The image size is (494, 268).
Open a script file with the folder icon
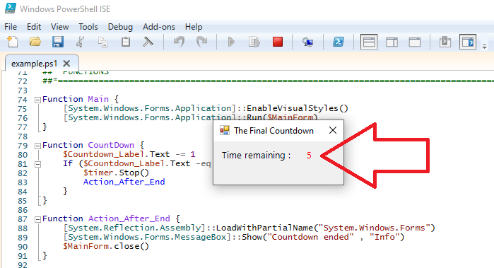[x=35, y=42]
